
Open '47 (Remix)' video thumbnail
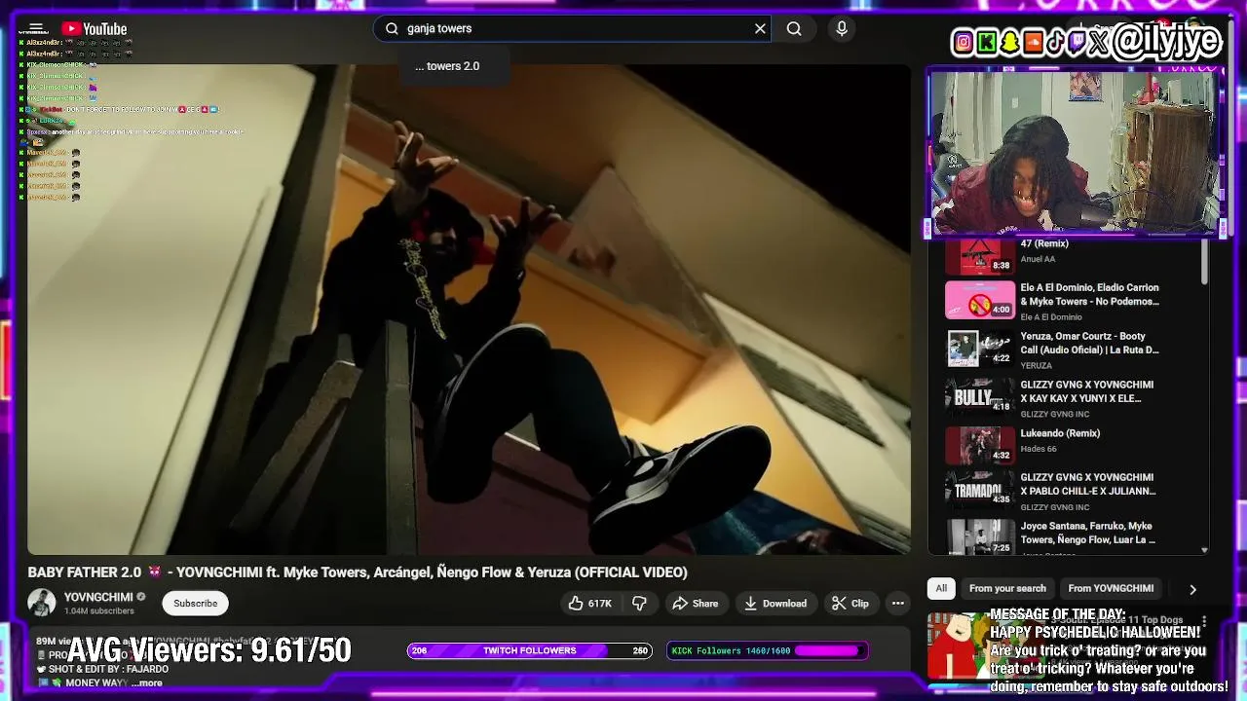click(x=980, y=256)
